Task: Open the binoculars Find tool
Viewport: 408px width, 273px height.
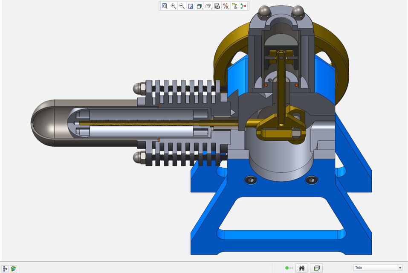Action: pos(302,268)
